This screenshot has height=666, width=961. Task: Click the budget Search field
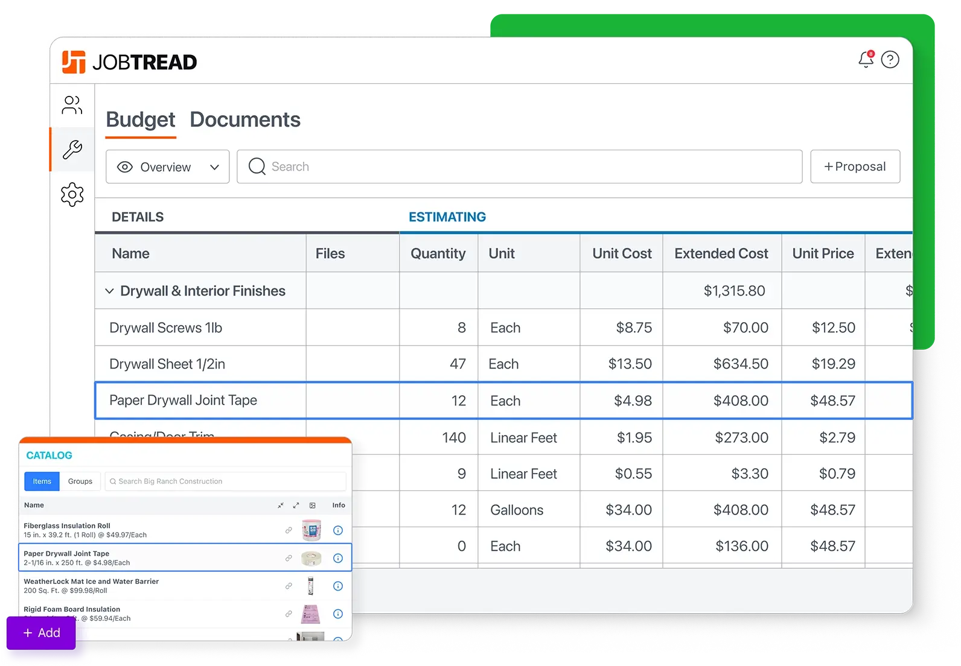click(520, 166)
